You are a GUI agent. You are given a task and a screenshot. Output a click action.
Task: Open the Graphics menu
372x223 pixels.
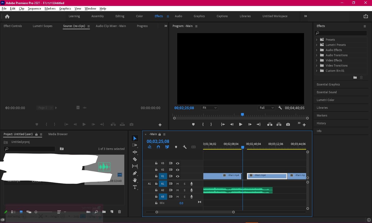(65, 9)
